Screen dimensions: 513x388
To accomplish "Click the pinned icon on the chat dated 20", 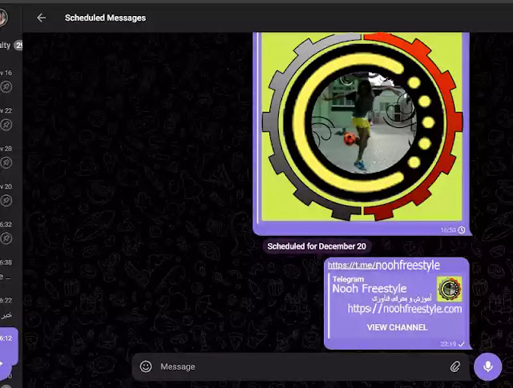I will (6, 201).
